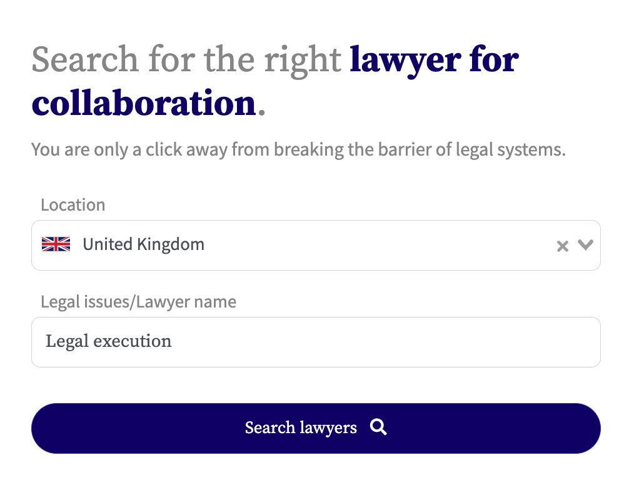The height and width of the screenshot is (490, 634).
Task: Click the Location field label
Action: pyautogui.click(x=73, y=205)
